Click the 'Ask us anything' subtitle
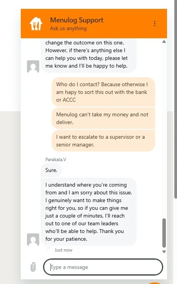 pyautogui.click(x=68, y=29)
